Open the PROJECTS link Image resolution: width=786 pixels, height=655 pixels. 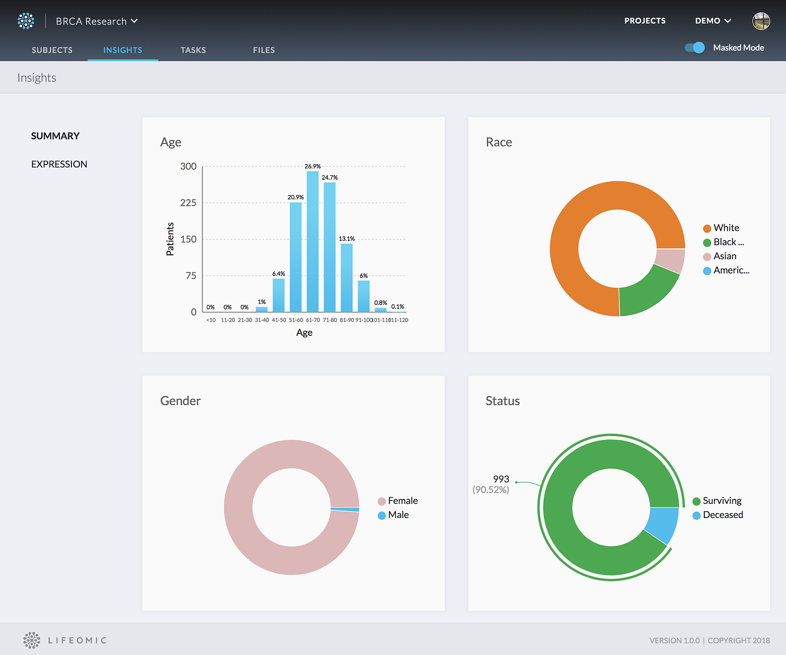point(645,21)
